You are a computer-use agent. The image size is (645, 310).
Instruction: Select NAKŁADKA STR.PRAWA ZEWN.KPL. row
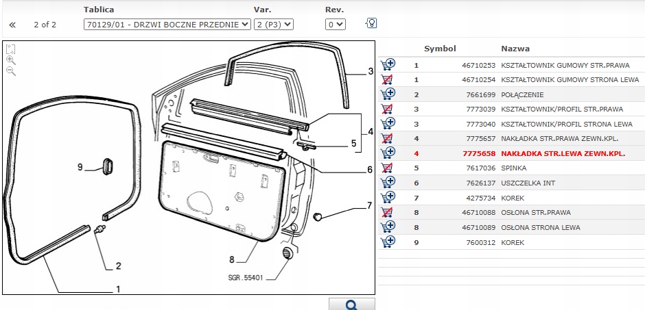(x=511, y=139)
